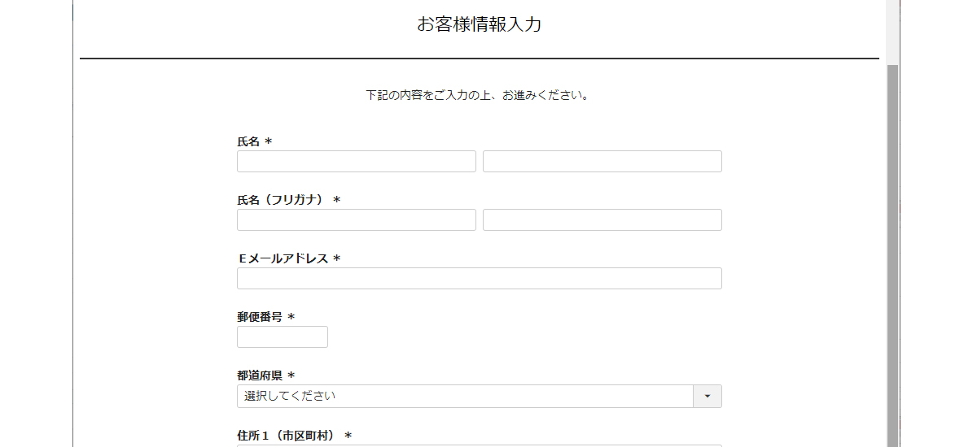
Task: Click the first 氏名 name input field
Action: 356,162
